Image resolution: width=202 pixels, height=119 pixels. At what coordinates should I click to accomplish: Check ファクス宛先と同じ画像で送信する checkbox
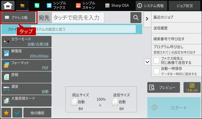tap(156, 60)
